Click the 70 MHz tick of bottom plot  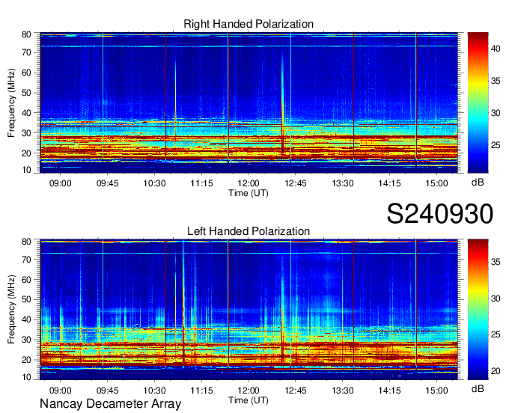(x=27, y=260)
